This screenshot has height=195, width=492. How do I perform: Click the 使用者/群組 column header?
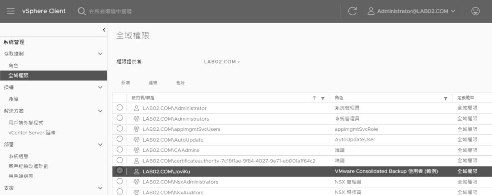coord(143,98)
